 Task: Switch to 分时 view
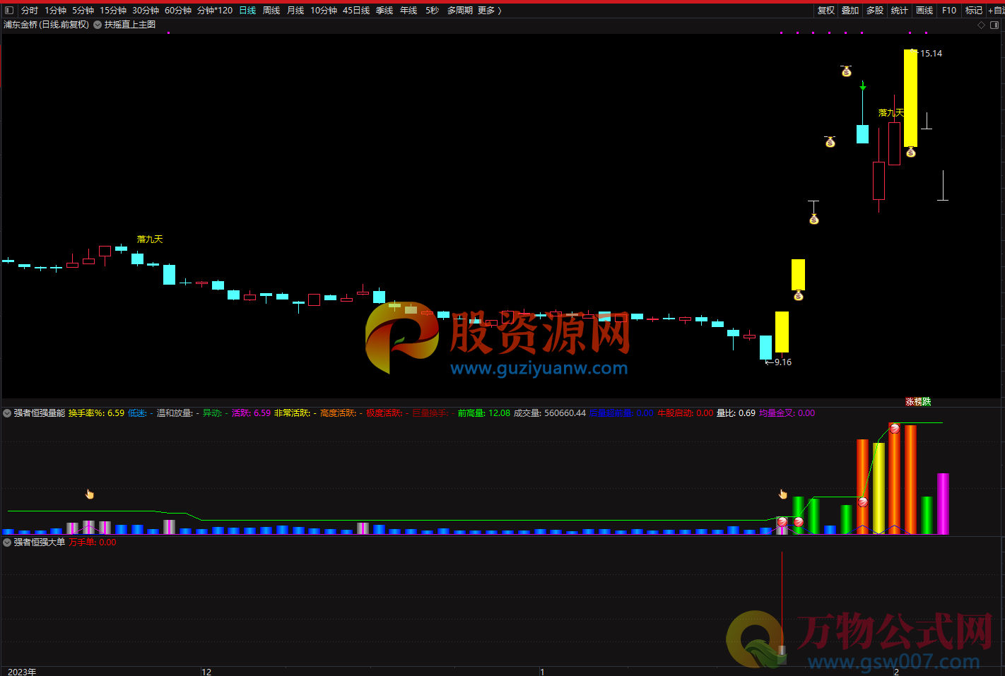(30, 11)
